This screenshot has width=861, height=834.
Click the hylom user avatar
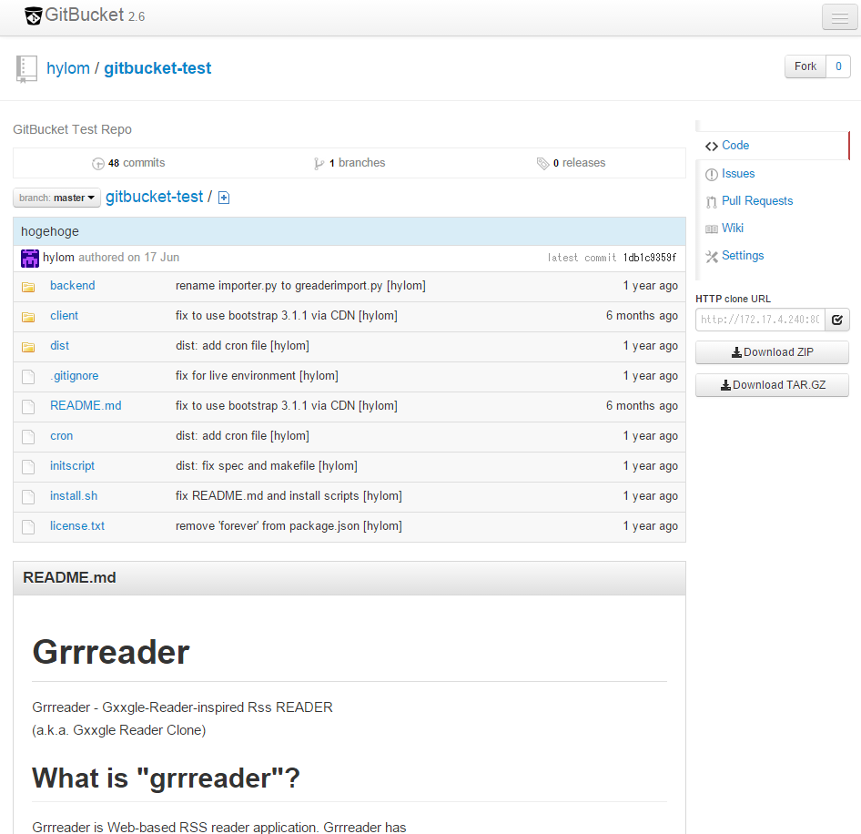pyautogui.click(x=30, y=258)
